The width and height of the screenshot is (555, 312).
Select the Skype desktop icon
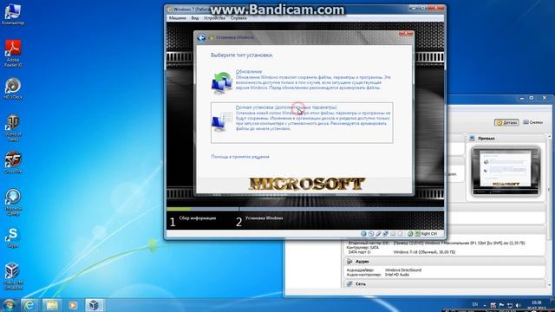tap(13, 237)
